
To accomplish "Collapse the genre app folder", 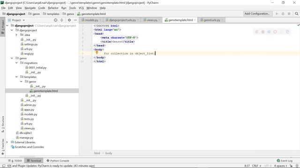I will point(12,58).
